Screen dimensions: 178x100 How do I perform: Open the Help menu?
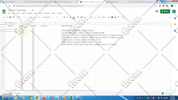(53, 13)
